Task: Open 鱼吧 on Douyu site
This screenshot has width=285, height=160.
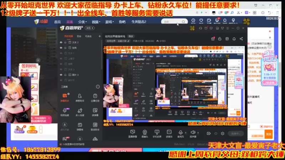Action: (x=122, y=22)
